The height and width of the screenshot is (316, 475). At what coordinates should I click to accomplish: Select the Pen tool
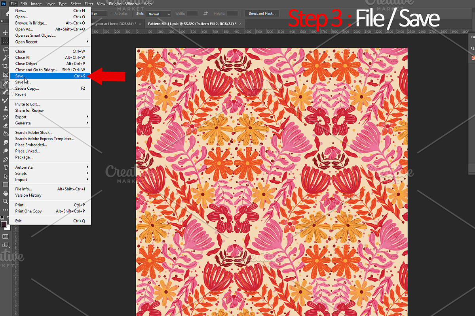pos(6,159)
